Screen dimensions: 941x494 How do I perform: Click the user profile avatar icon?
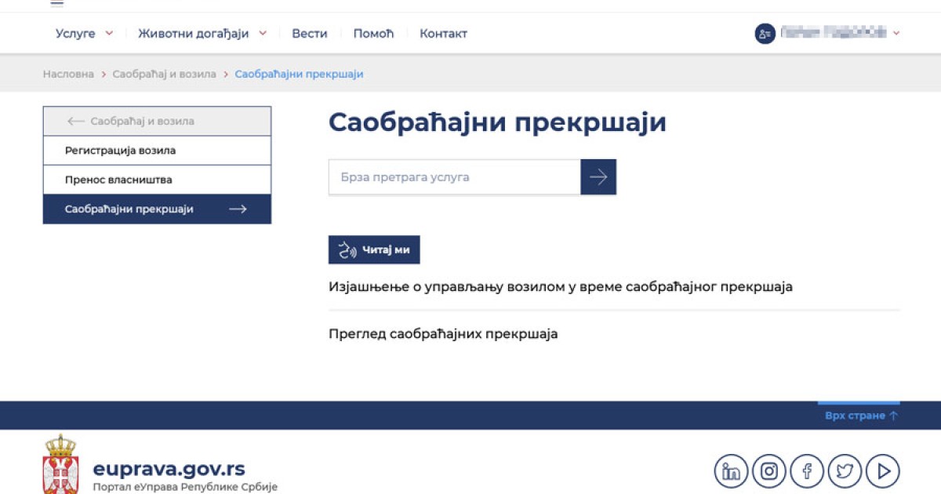click(x=765, y=34)
